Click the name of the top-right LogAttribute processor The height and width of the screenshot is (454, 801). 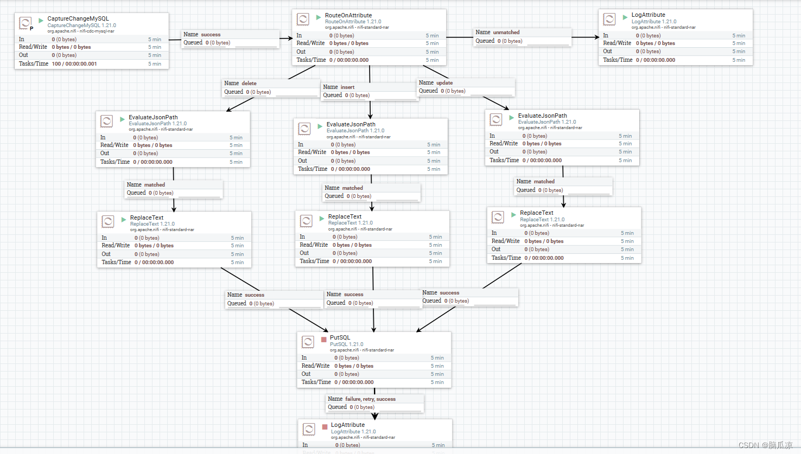pos(649,15)
